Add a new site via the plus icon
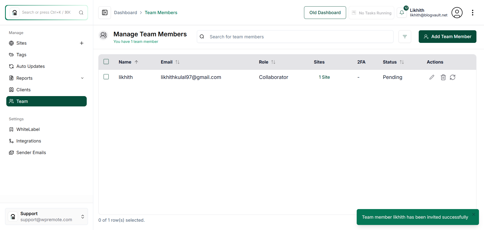 tap(82, 43)
